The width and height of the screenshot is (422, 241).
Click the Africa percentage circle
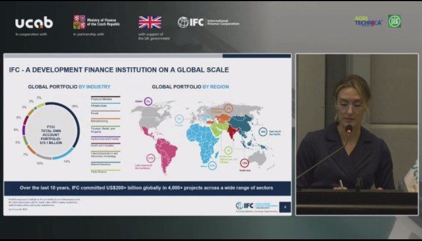coord(212,165)
